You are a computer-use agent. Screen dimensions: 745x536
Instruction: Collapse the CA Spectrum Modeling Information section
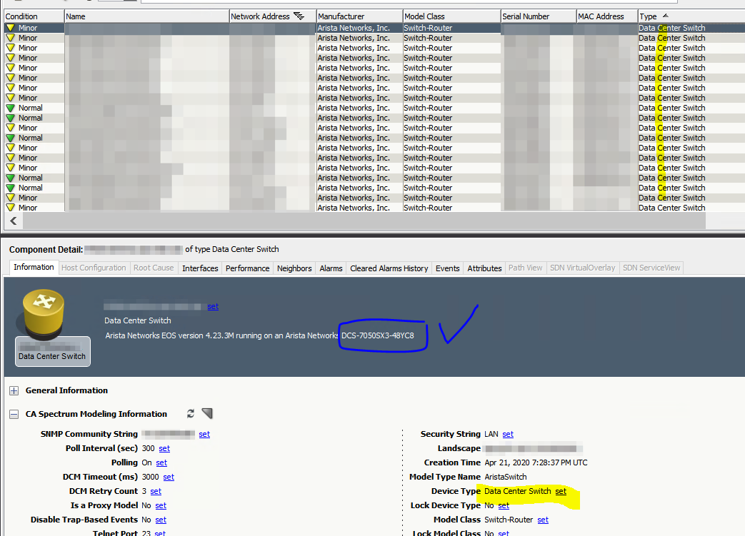coord(14,414)
